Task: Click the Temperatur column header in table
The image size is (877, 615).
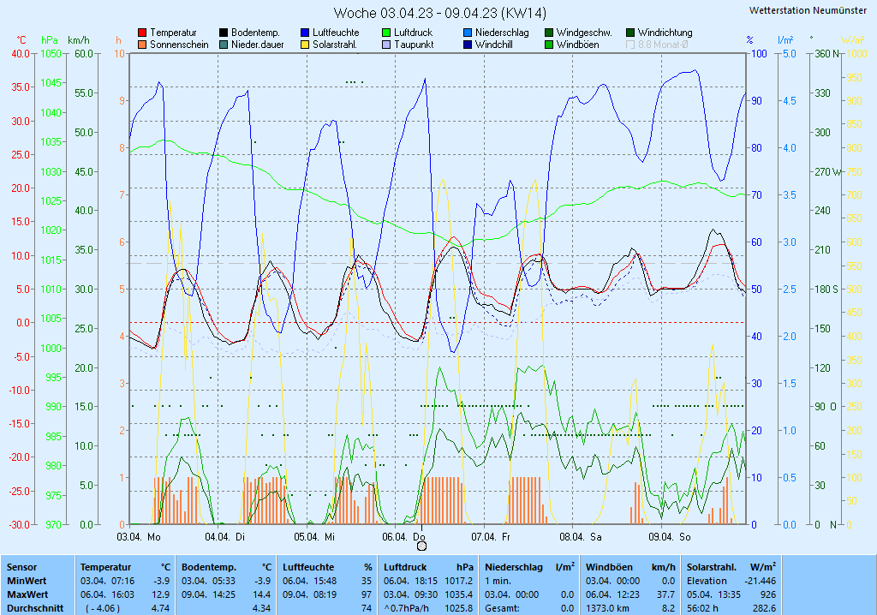Action: tap(105, 567)
